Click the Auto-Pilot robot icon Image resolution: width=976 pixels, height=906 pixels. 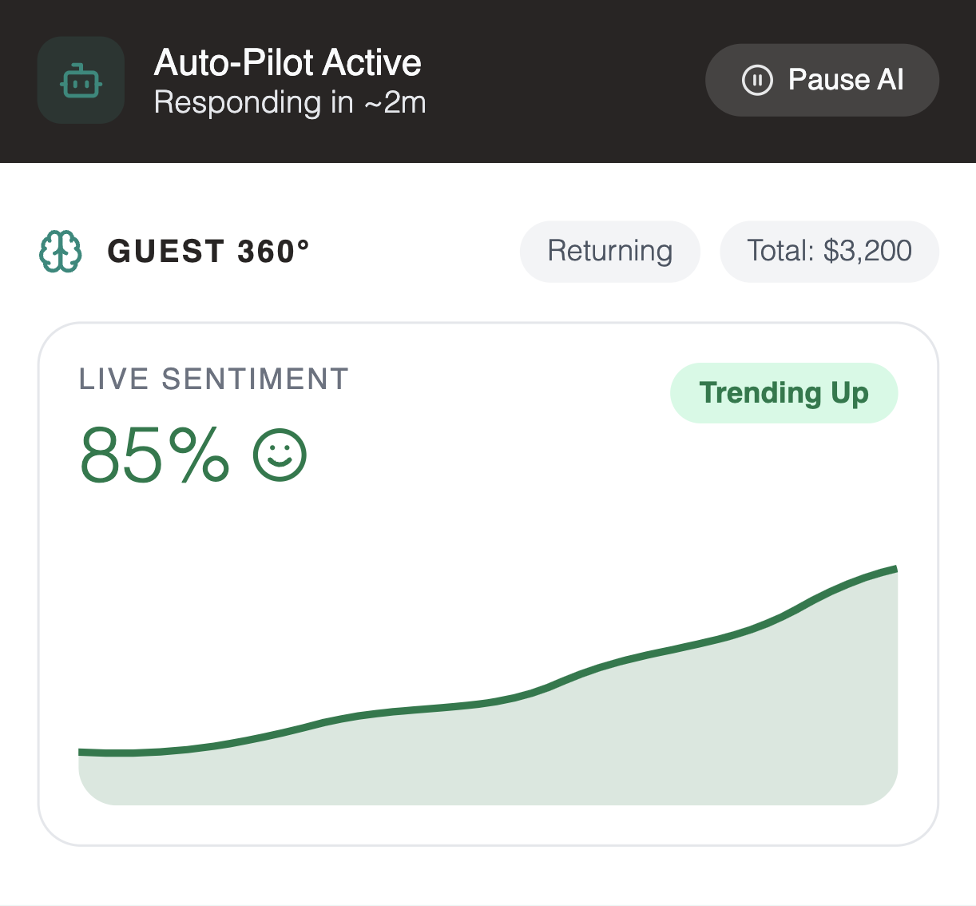pos(81,81)
